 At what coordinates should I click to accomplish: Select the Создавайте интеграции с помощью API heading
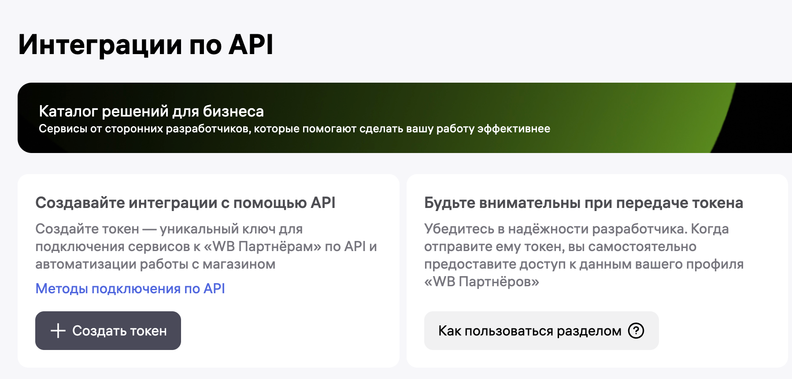(x=185, y=203)
